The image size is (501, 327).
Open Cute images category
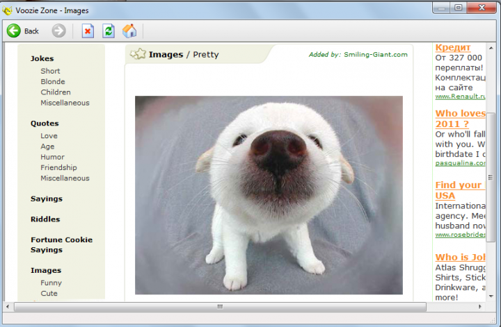(49, 293)
